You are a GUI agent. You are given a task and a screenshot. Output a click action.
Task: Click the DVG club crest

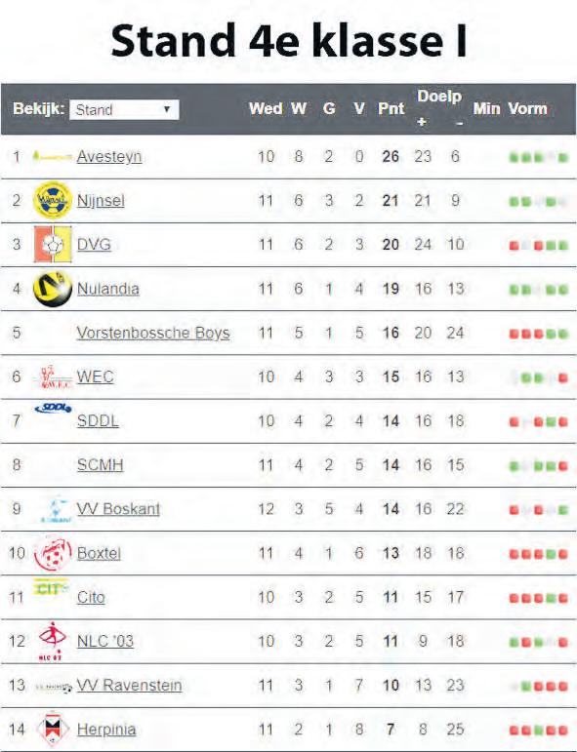53,244
